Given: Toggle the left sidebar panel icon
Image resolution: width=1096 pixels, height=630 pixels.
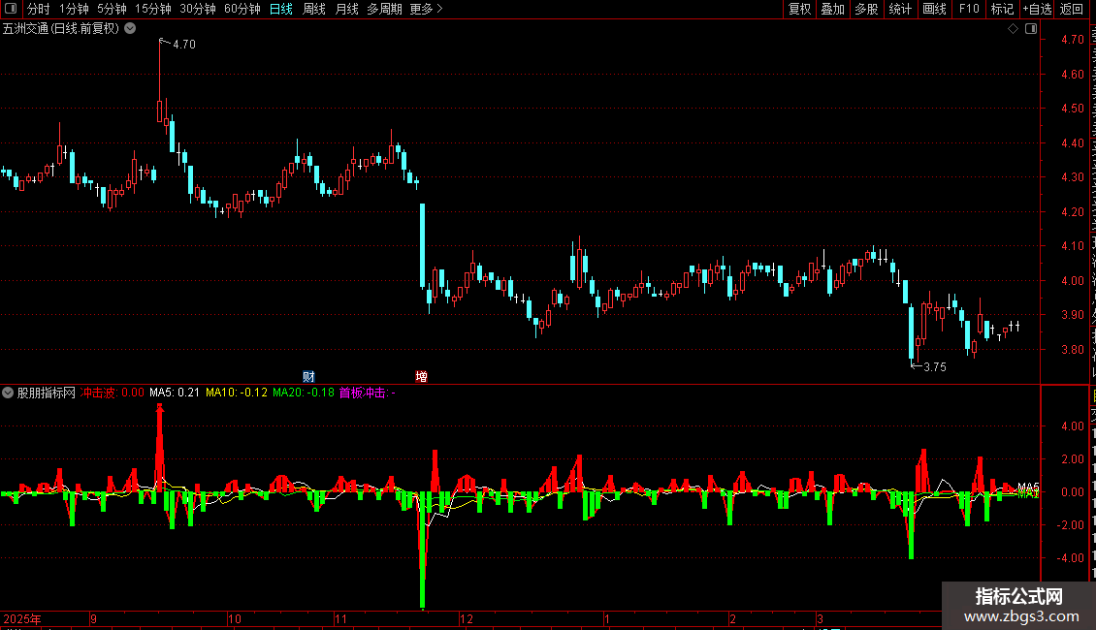Looking at the screenshot, I should pos(11,9).
